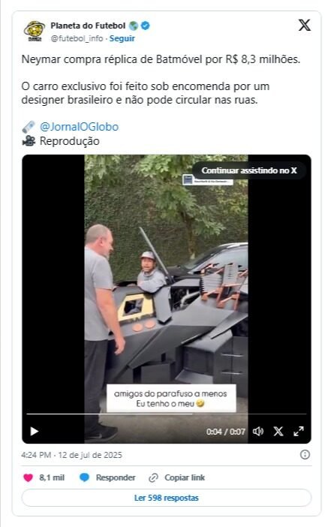Image resolution: width=331 pixels, height=527 pixels.
Task: Click the Planeta do Futebol account name
Action: coord(88,26)
